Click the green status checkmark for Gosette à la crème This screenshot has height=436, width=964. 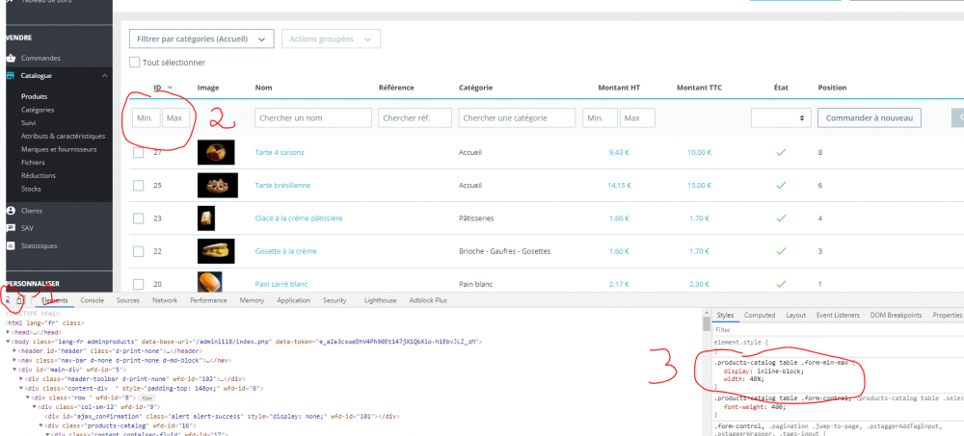point(781,251)
